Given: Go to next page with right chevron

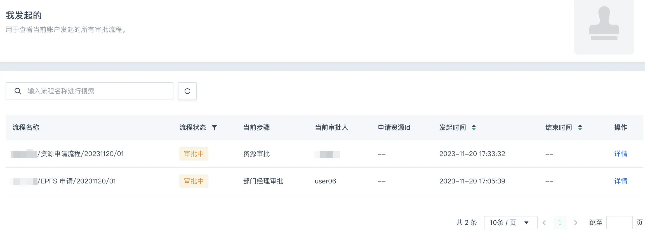Looking at the screenshot, I should [576, 223].
